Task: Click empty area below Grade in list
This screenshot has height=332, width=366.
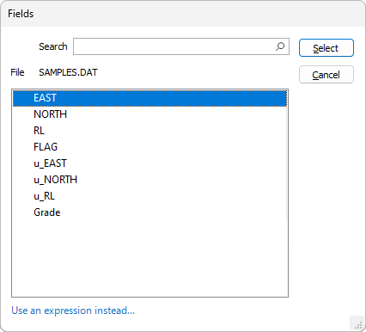Action: click(149, 258)
